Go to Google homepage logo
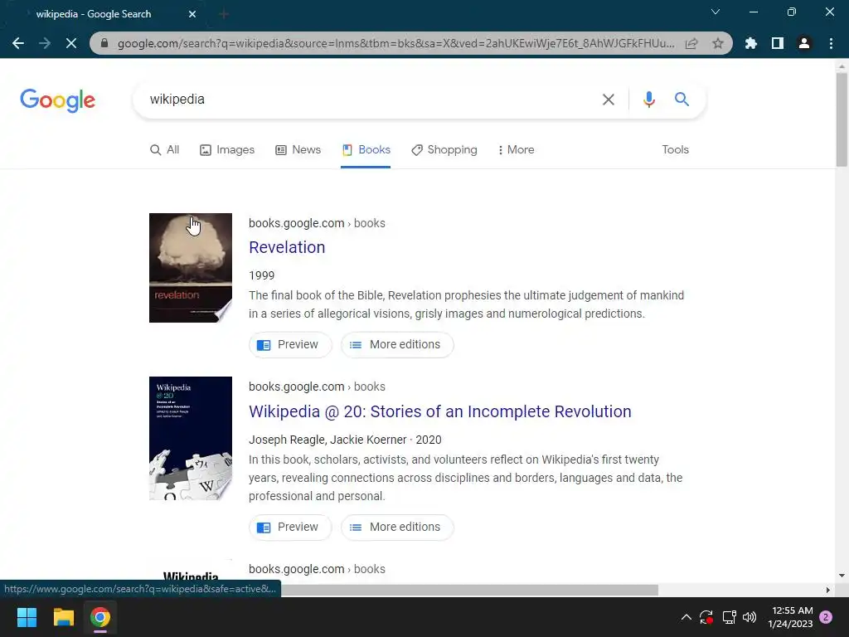This screenshot has width=849, height=637. click(x=57, y=100)
